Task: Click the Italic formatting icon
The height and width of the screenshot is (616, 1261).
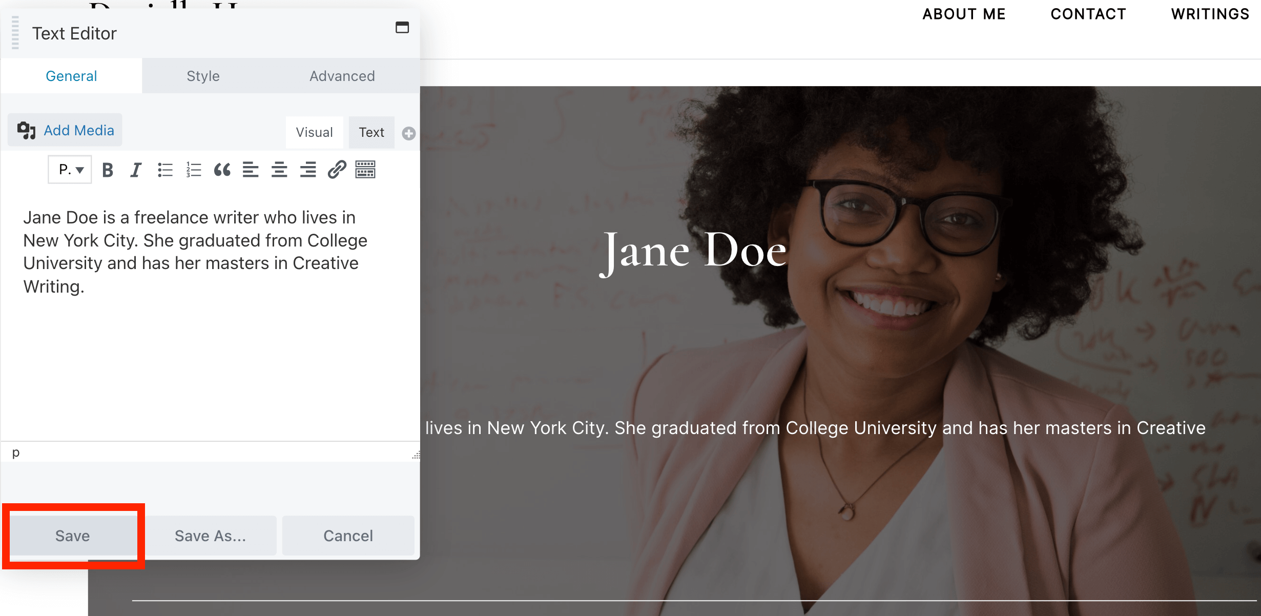Action: (135, 170)
